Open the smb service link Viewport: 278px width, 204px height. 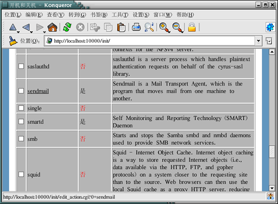(x=32, y=139)
